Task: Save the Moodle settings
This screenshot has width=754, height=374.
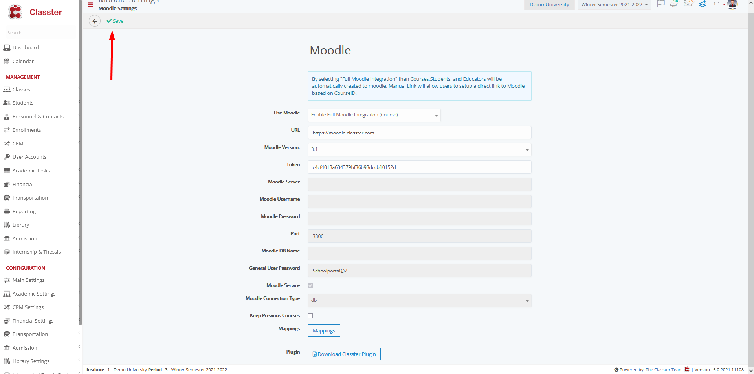Action: point(115,21)
